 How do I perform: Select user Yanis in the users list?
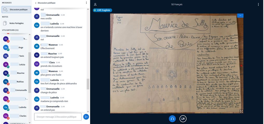(15, 56)
